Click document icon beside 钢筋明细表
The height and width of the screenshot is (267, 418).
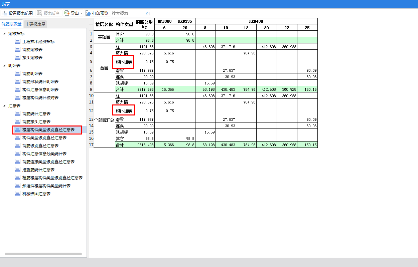18,73
